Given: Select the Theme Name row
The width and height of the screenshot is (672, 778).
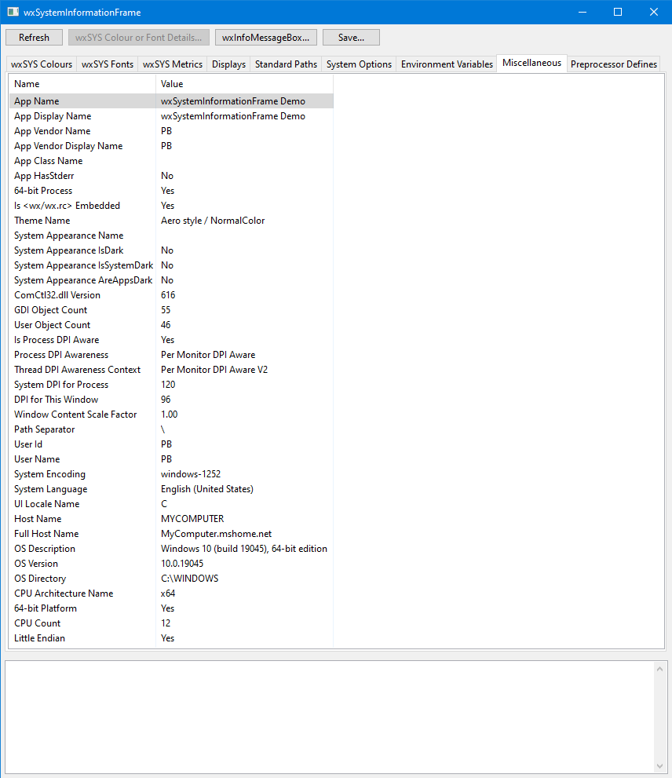Looking at the screenshot, I should [171, 221].
